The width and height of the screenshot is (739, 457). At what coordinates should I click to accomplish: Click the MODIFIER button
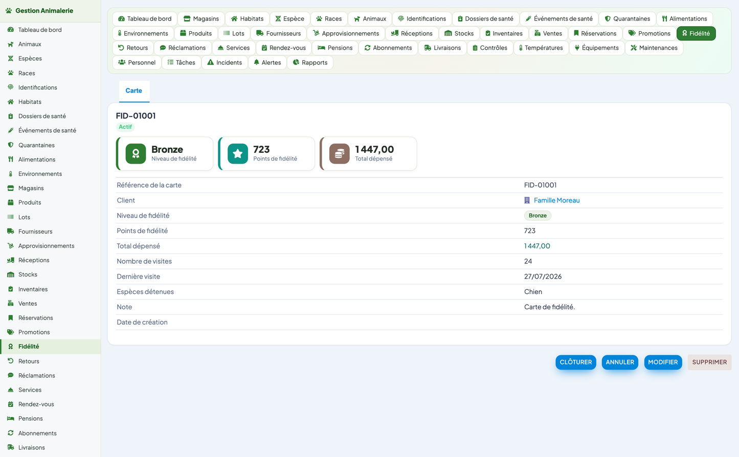coord(663,362)
